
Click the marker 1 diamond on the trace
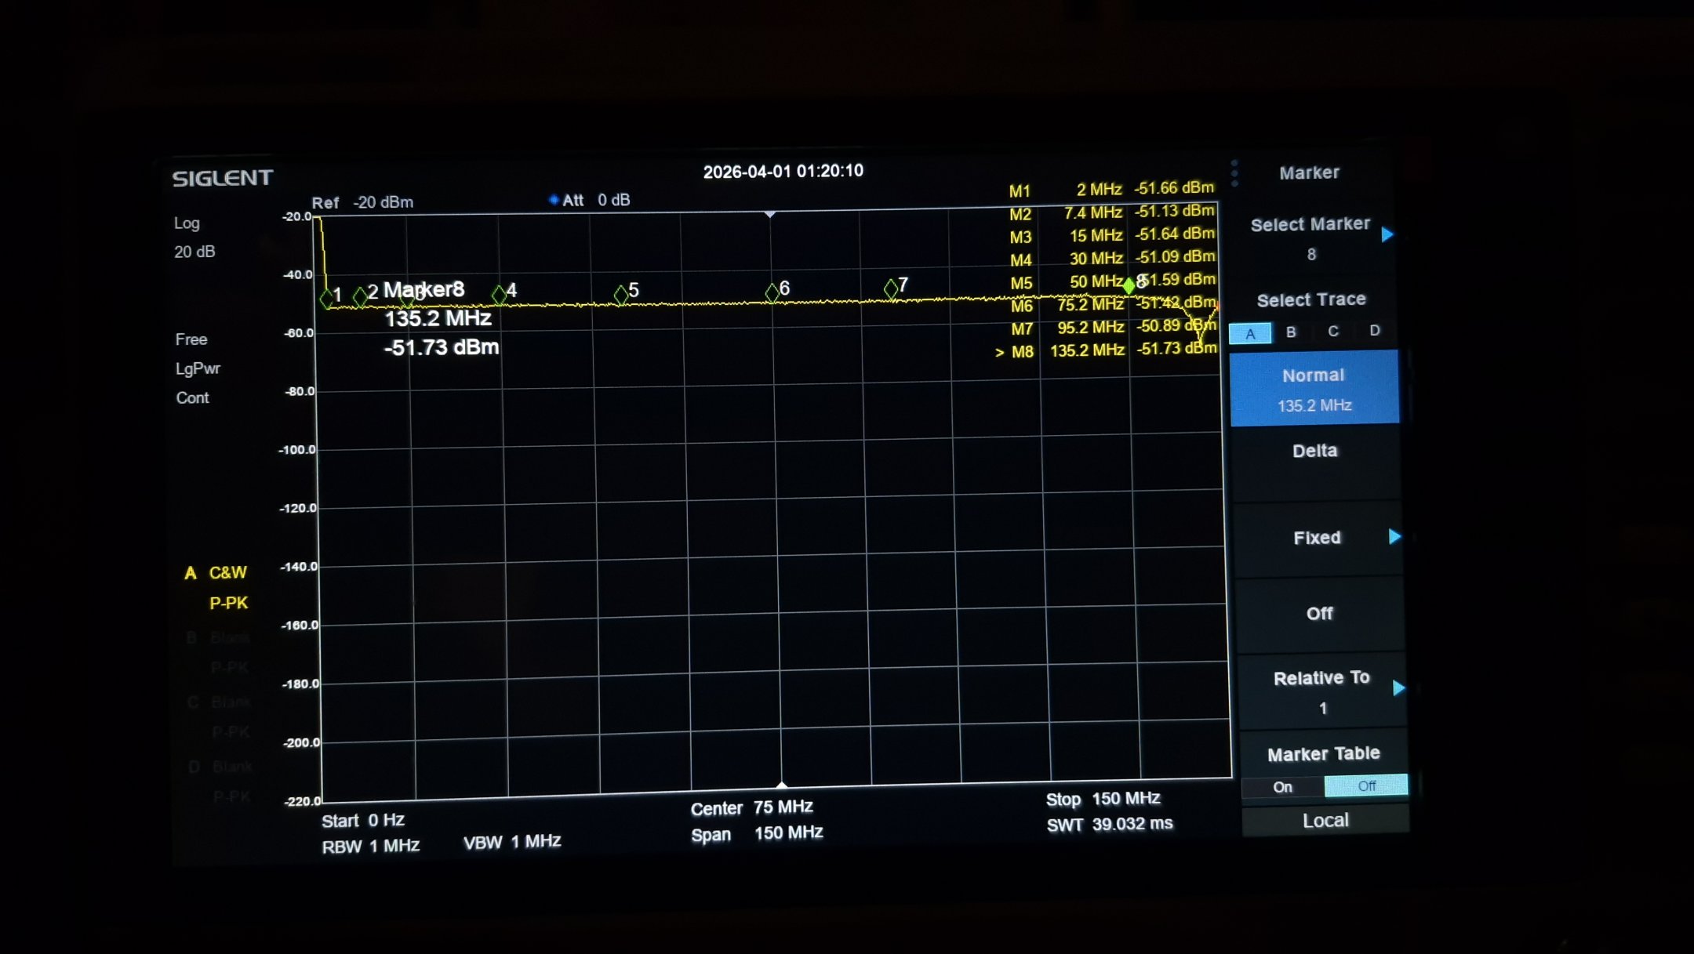(327, 298)
